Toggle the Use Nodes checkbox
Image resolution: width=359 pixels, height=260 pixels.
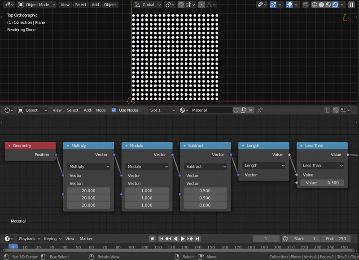coord(114,110)
